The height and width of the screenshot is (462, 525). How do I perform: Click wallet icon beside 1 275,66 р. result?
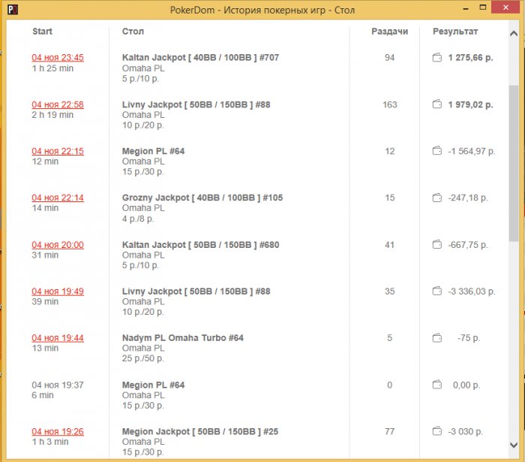437,57
